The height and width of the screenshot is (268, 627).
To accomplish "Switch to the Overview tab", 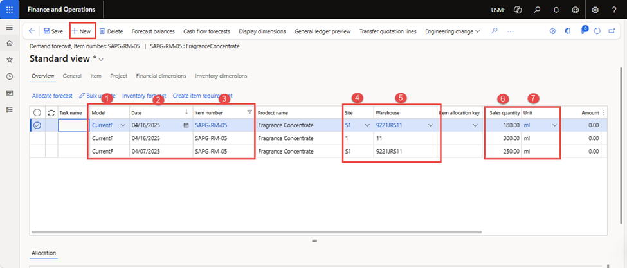I will pos(43,76).
